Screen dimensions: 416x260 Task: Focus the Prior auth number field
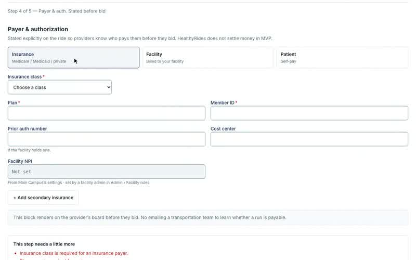(x=107, y=139)
